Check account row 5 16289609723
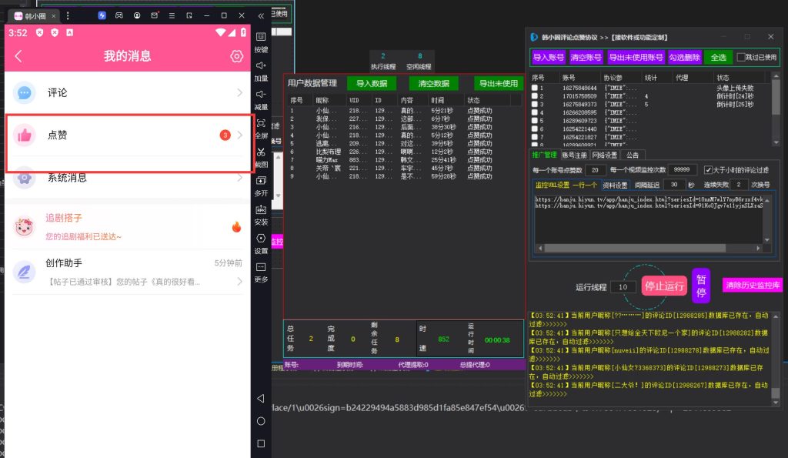 (534, 121)
